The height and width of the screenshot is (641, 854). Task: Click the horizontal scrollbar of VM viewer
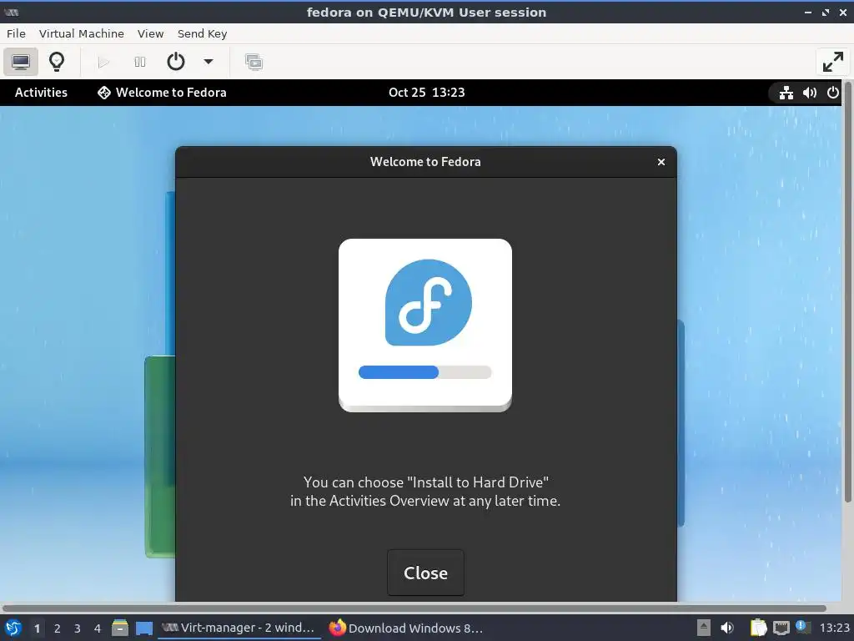pyautogui.click(x=414, y=608)
